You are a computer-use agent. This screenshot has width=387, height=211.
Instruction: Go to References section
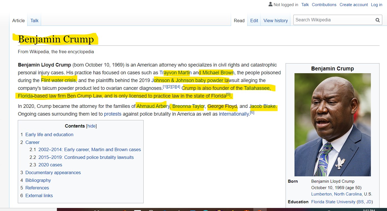pyautogui.click(x=37, y=188)
